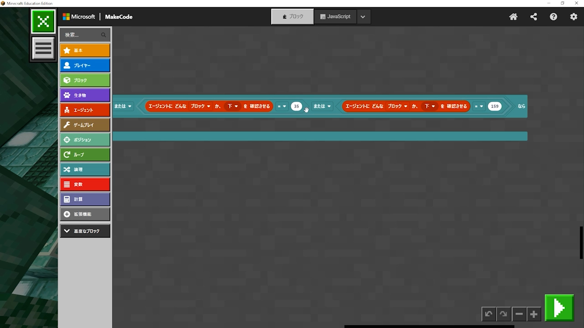Open the エージェント block category

85,110
